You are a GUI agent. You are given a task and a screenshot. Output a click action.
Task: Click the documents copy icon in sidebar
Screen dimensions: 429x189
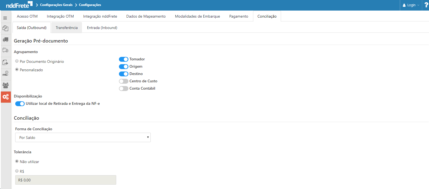pos(5,28)
